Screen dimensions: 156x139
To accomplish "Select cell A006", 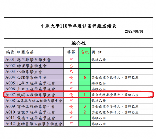I will 10,89.
